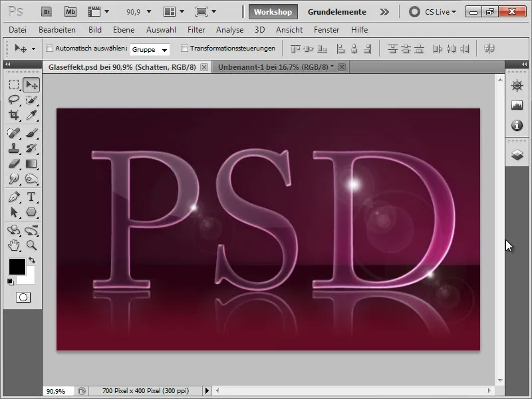Open status bar info flyout arrow

click(207, 391)
